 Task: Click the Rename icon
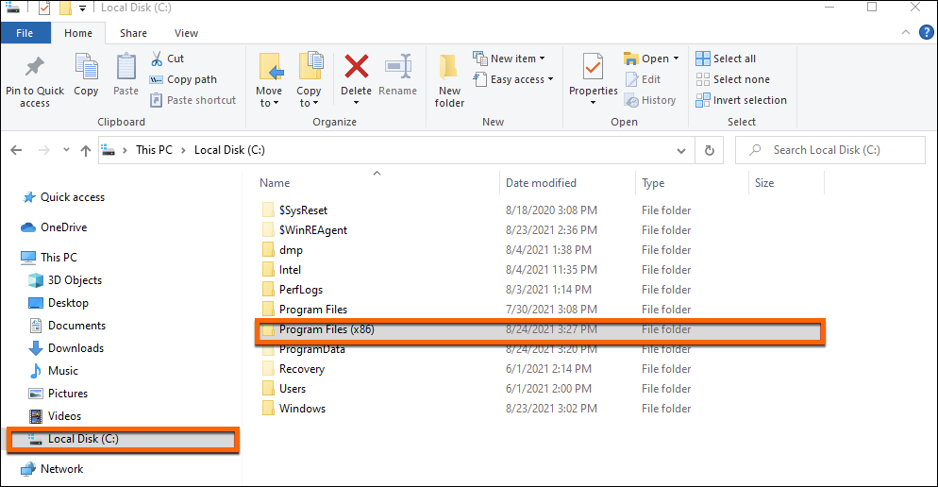coord(398,66)
